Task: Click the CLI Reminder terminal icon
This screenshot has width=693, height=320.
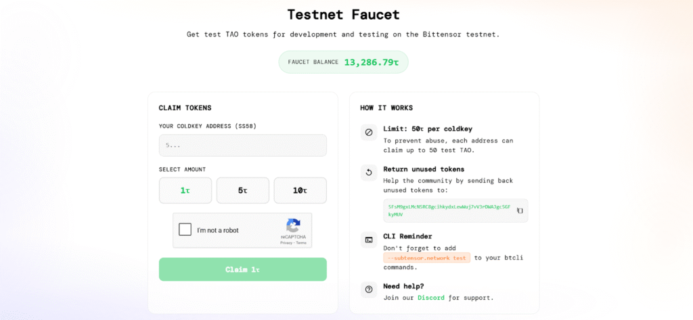Action: 369,240
